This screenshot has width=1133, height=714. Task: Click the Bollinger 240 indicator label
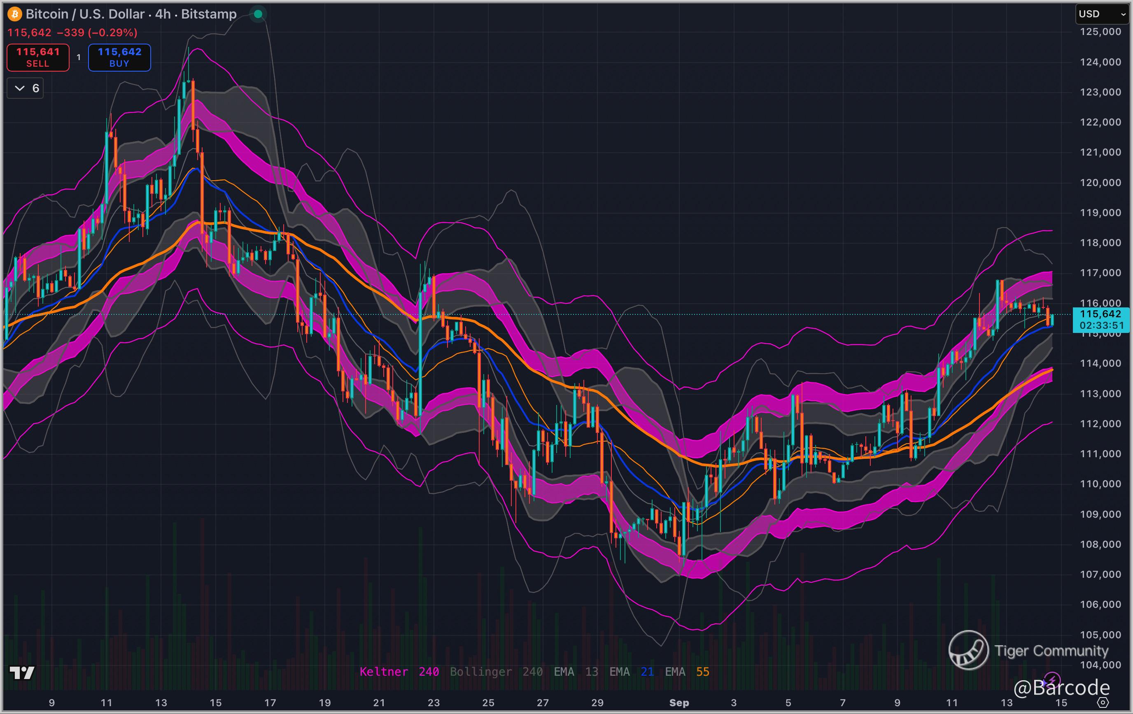(x=496, y=672)
